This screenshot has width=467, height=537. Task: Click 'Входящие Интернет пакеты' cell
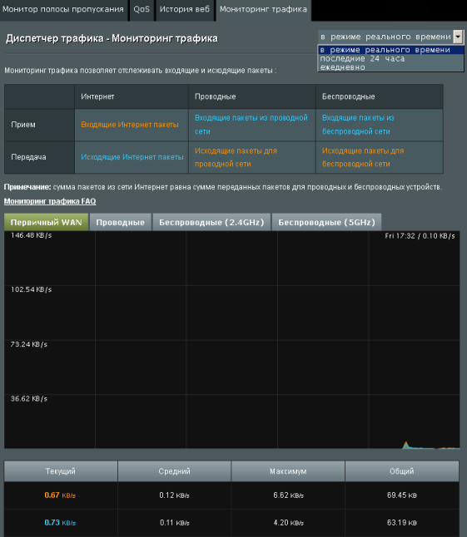130,125
